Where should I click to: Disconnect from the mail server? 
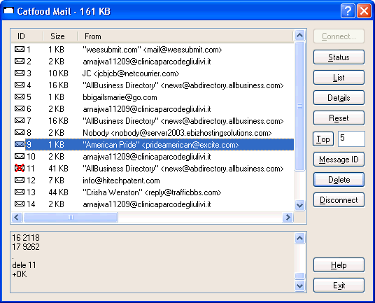[x=339, y=200]
